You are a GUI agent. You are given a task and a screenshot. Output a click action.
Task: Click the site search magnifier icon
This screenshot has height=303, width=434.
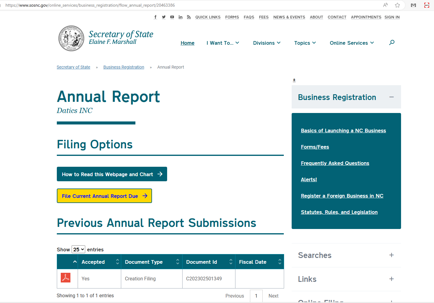pos(392,43)
